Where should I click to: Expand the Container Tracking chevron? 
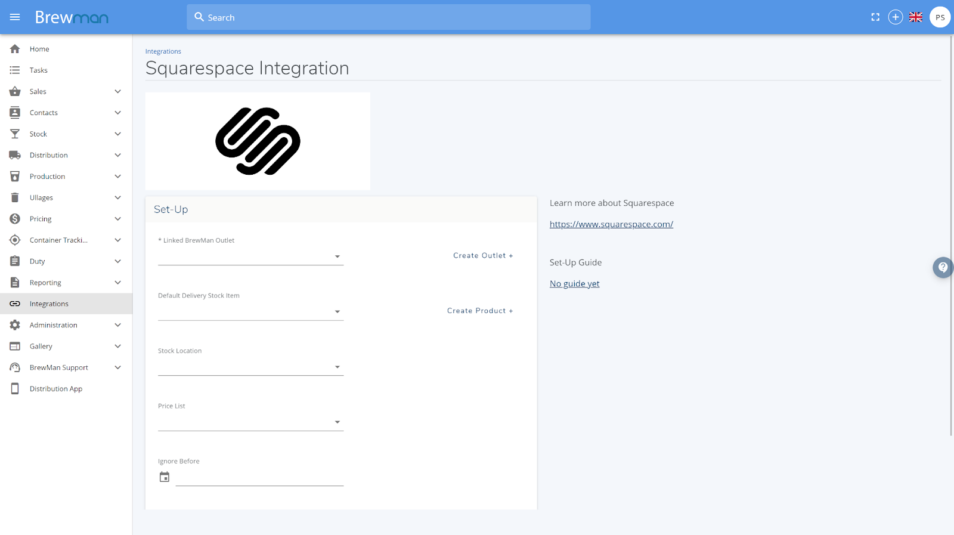click(117, 240)
